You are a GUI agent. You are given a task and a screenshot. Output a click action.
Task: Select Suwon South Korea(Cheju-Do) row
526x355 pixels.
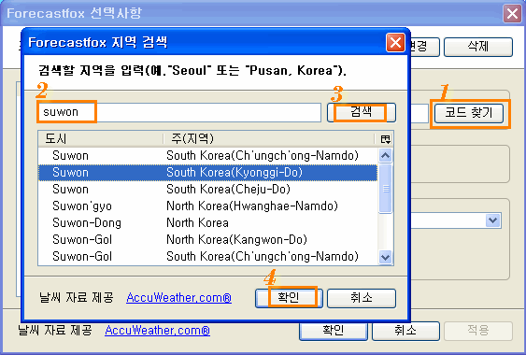[x=207, y=190]
